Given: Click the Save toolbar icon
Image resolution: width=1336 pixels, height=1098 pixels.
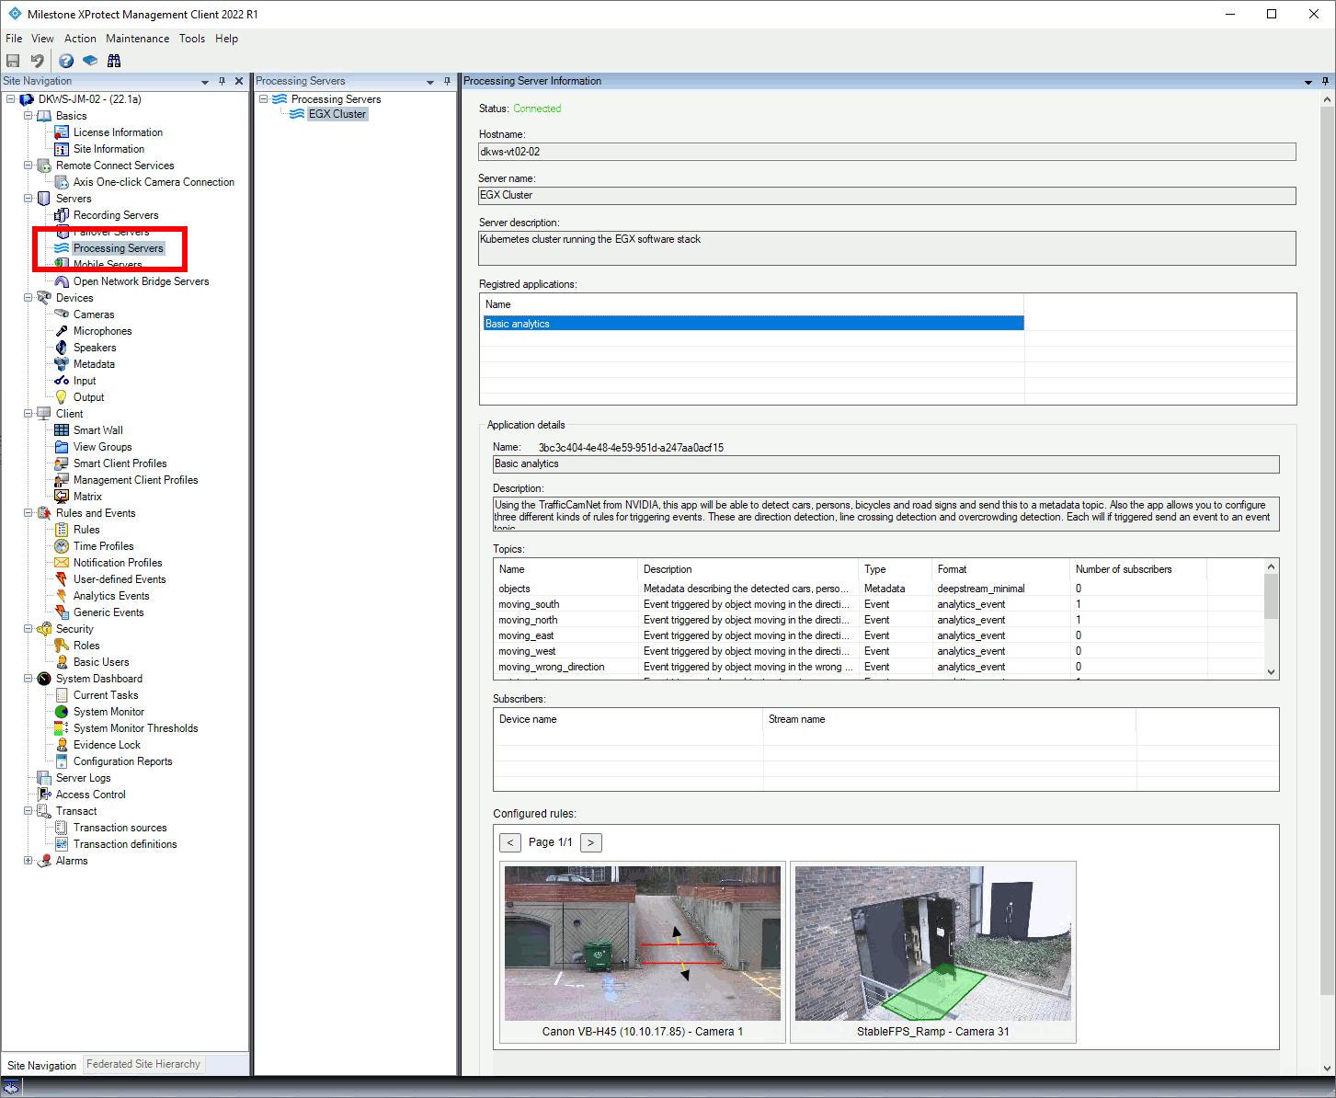Looking at the screenshot, I should tap(13, 60).
